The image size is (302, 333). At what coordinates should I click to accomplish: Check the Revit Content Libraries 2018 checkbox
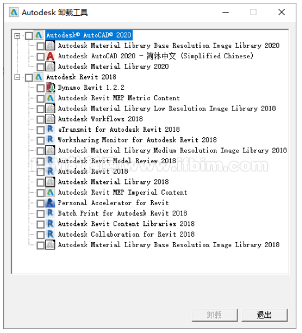pyautogui.click(x=40, y=224)
